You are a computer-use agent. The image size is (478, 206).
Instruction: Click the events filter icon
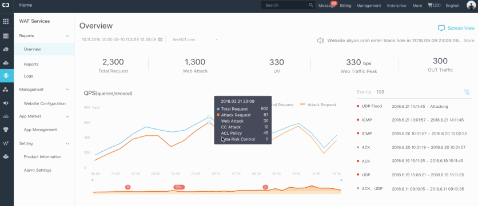click(467, 92)
